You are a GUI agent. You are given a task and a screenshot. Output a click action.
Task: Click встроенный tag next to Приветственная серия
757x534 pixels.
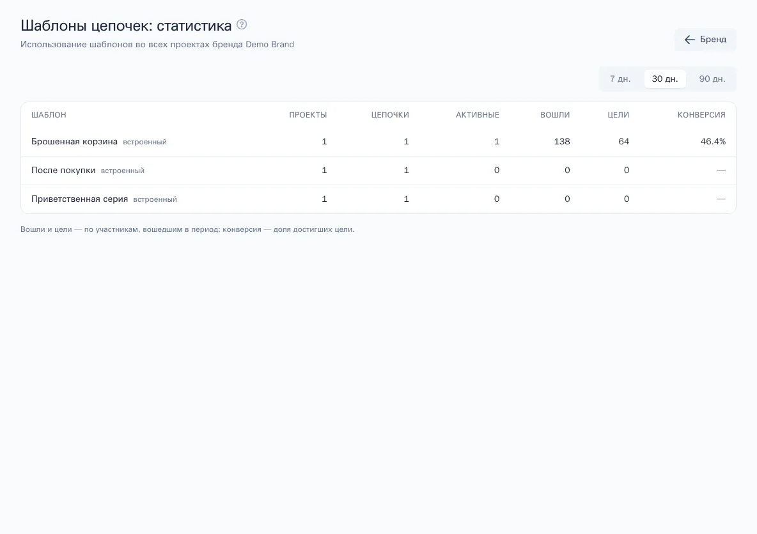(155, 200)
